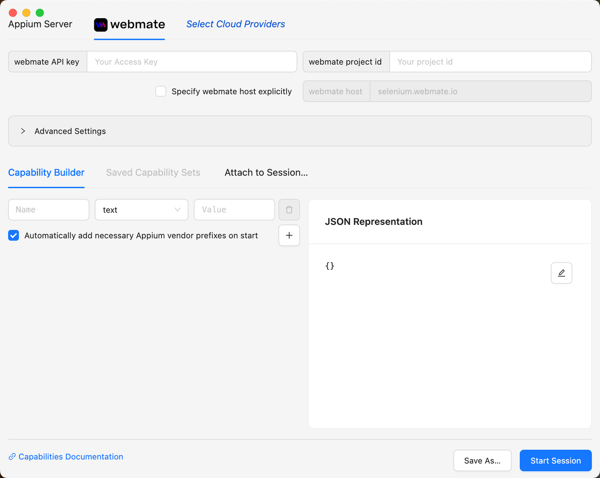
Task: Click the link icon beside Capabilities Documentation
Action: [x=12, y=457]
